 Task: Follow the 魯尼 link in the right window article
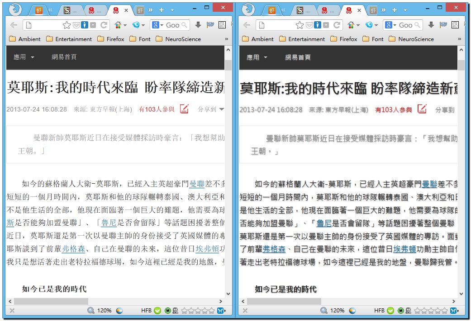click(x=324, y=223)
